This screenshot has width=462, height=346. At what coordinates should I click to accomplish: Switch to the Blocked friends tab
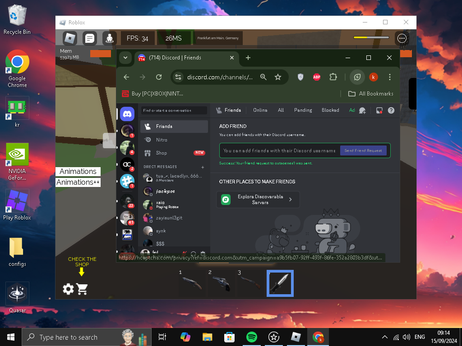click(x=330, y=110)
